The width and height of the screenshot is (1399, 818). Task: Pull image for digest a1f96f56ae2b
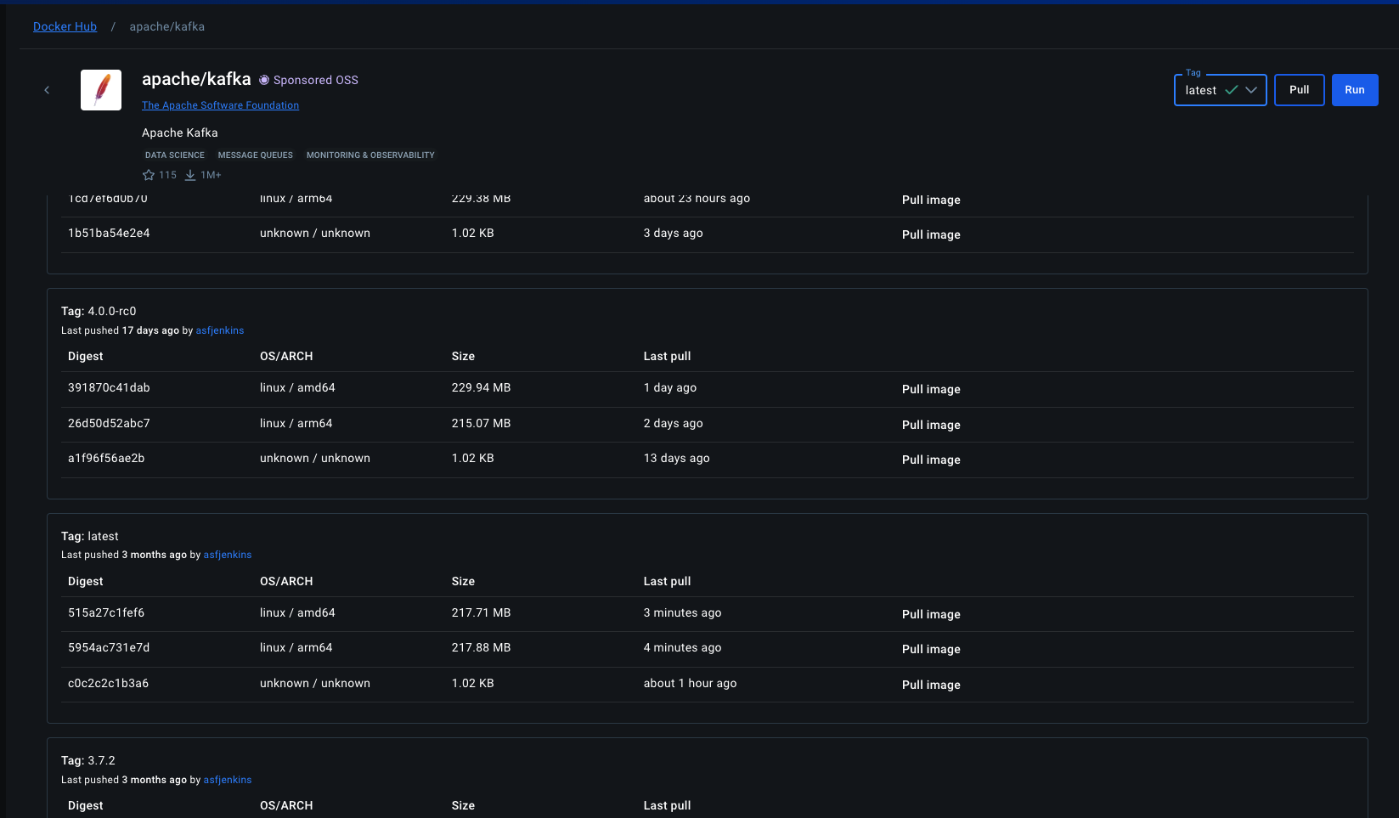pos(931,460)
